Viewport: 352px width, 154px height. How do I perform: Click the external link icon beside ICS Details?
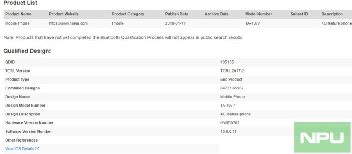[x=37, y=148]
